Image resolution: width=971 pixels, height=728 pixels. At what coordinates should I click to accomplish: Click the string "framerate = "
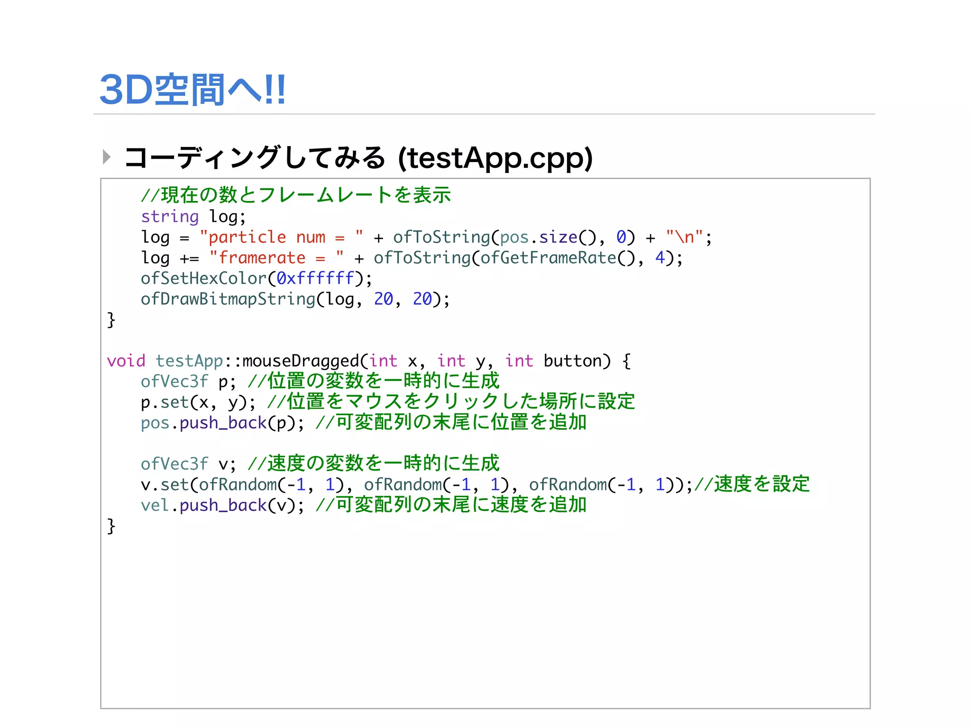[277, 258]
